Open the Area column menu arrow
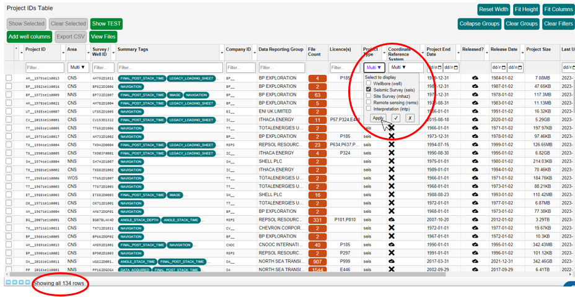 coord(89,53)
